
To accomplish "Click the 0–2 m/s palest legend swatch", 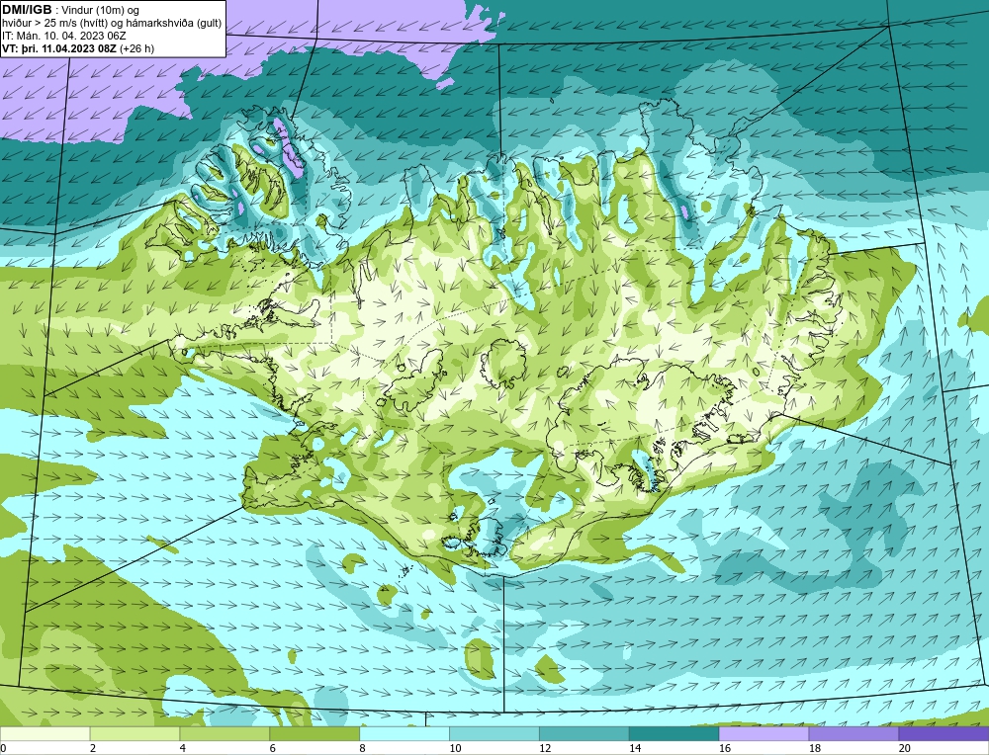I will pos(45,733).
